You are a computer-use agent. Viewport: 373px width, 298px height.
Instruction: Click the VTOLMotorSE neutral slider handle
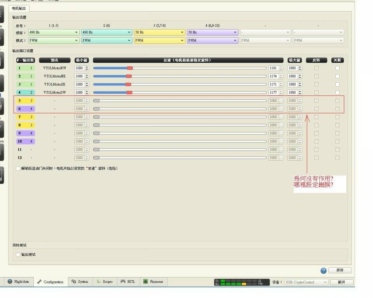(x=128, y=84)
